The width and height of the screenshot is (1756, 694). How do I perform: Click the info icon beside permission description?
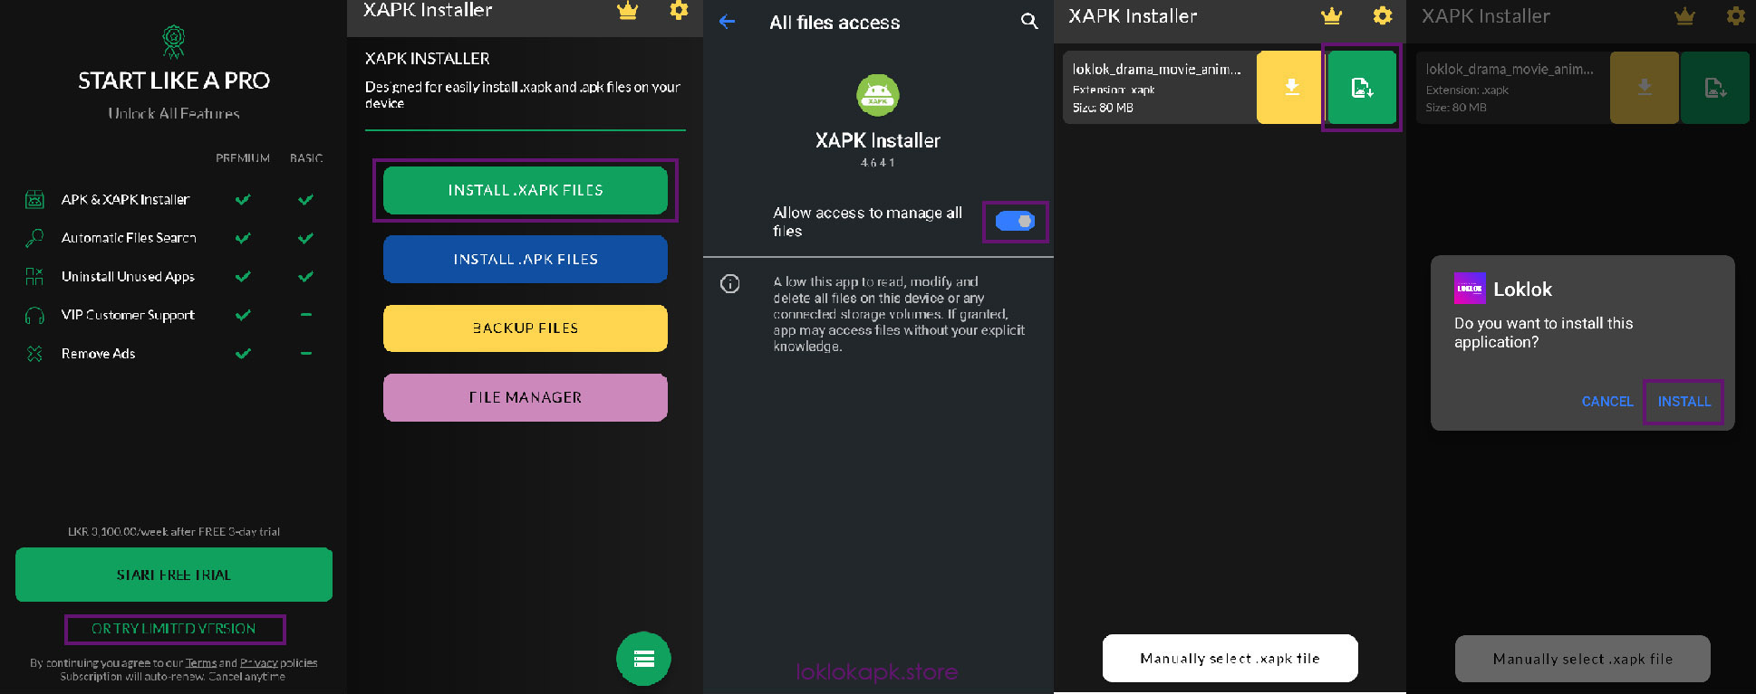point(729,284)
